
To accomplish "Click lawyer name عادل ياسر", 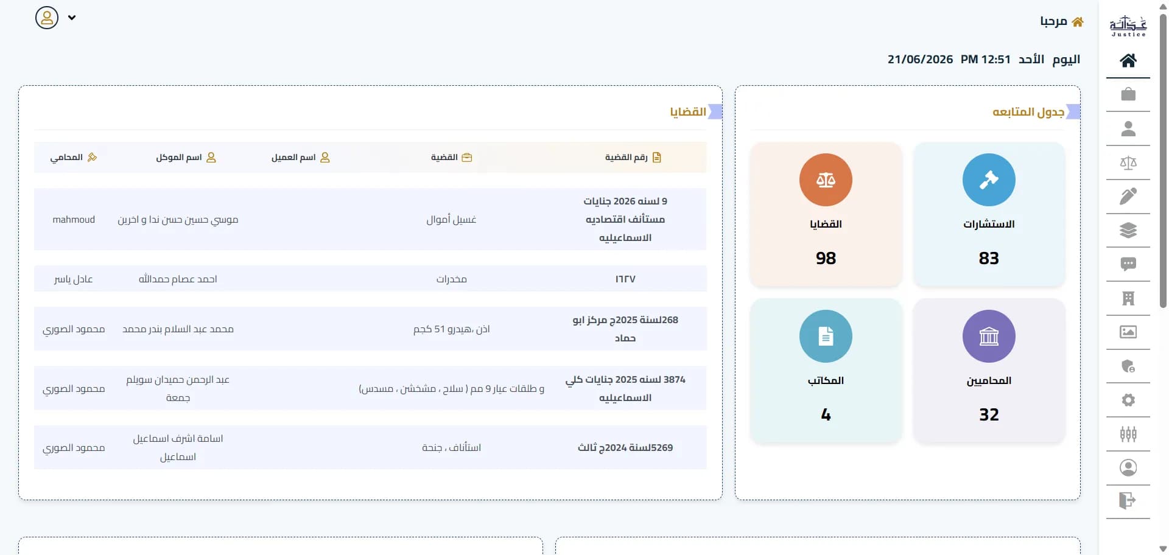I will click(x=74, y=279).
